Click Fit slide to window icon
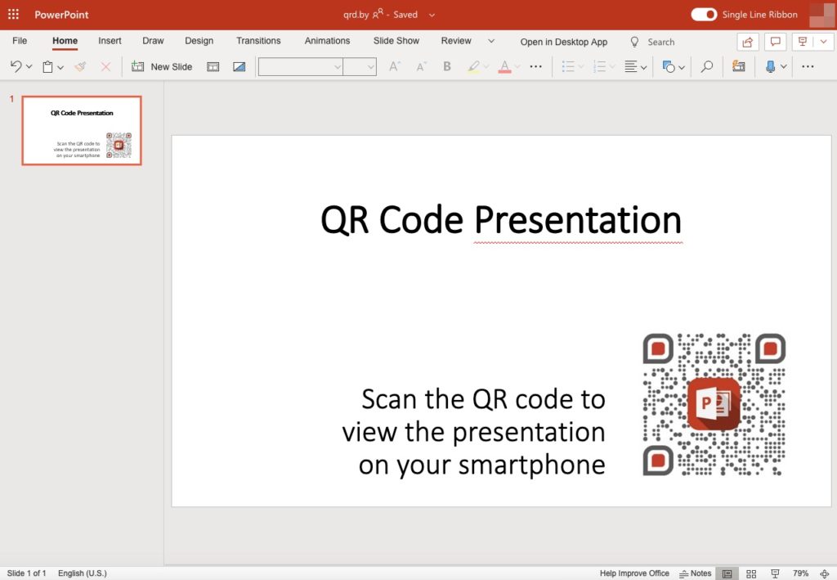Screen dimensions: 837x580 coord(824,573)
